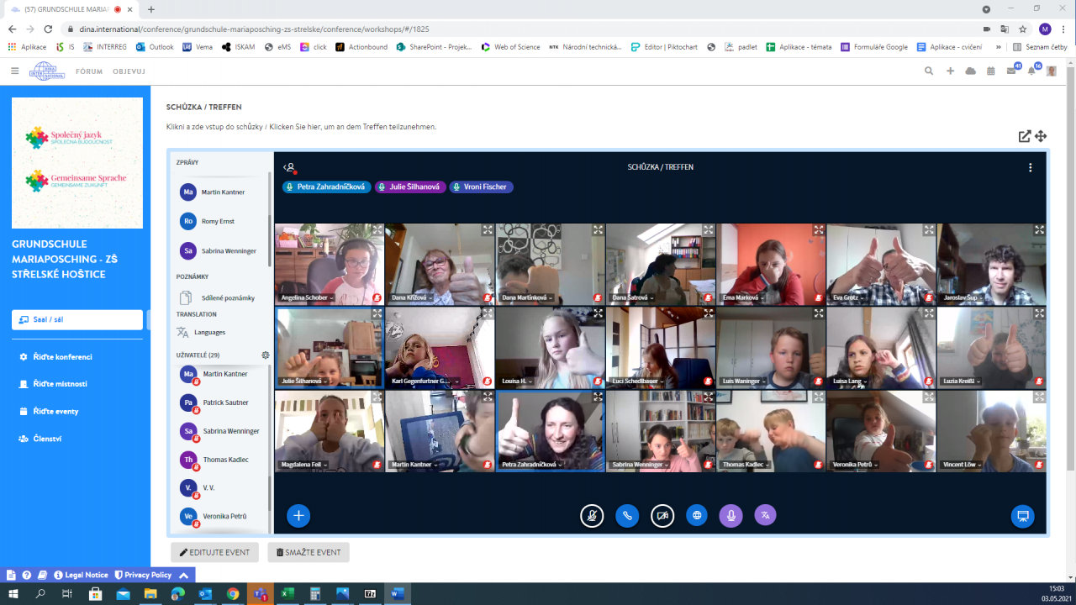Open user list settings gear

tap(266, 355)
